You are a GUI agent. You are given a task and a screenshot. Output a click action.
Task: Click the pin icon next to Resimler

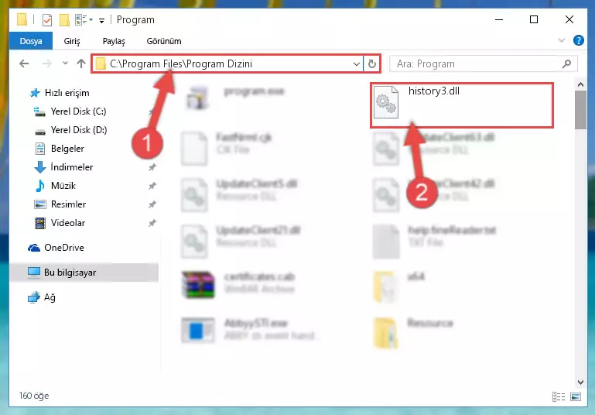tap(152, 204)
